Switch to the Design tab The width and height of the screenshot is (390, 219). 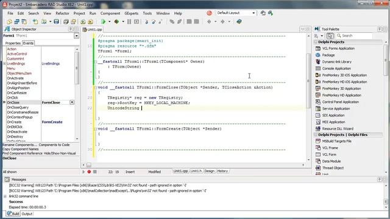(x=210, y=171)
